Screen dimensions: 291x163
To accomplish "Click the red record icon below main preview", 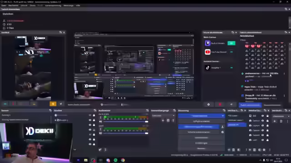I will 220,105.
